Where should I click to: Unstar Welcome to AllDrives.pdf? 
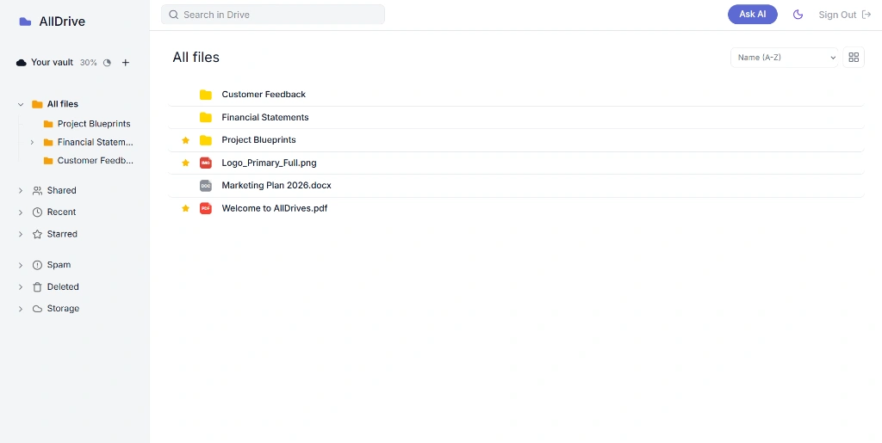pos(186,208)
